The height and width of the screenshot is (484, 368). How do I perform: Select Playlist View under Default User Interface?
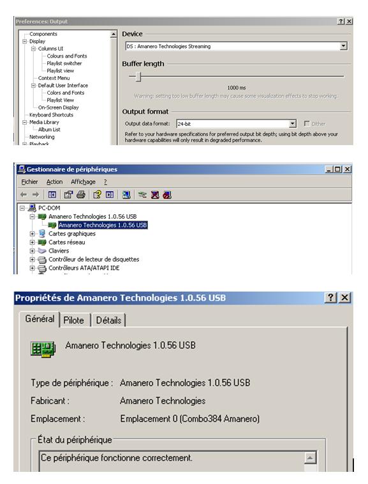point(61,100)
